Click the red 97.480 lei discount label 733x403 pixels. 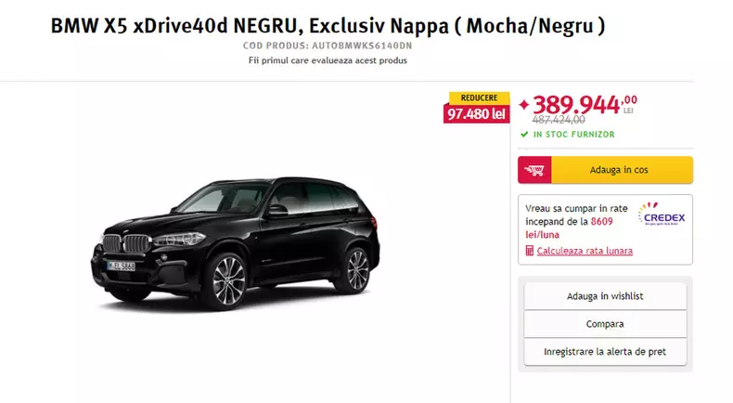[x=476, y=113]
